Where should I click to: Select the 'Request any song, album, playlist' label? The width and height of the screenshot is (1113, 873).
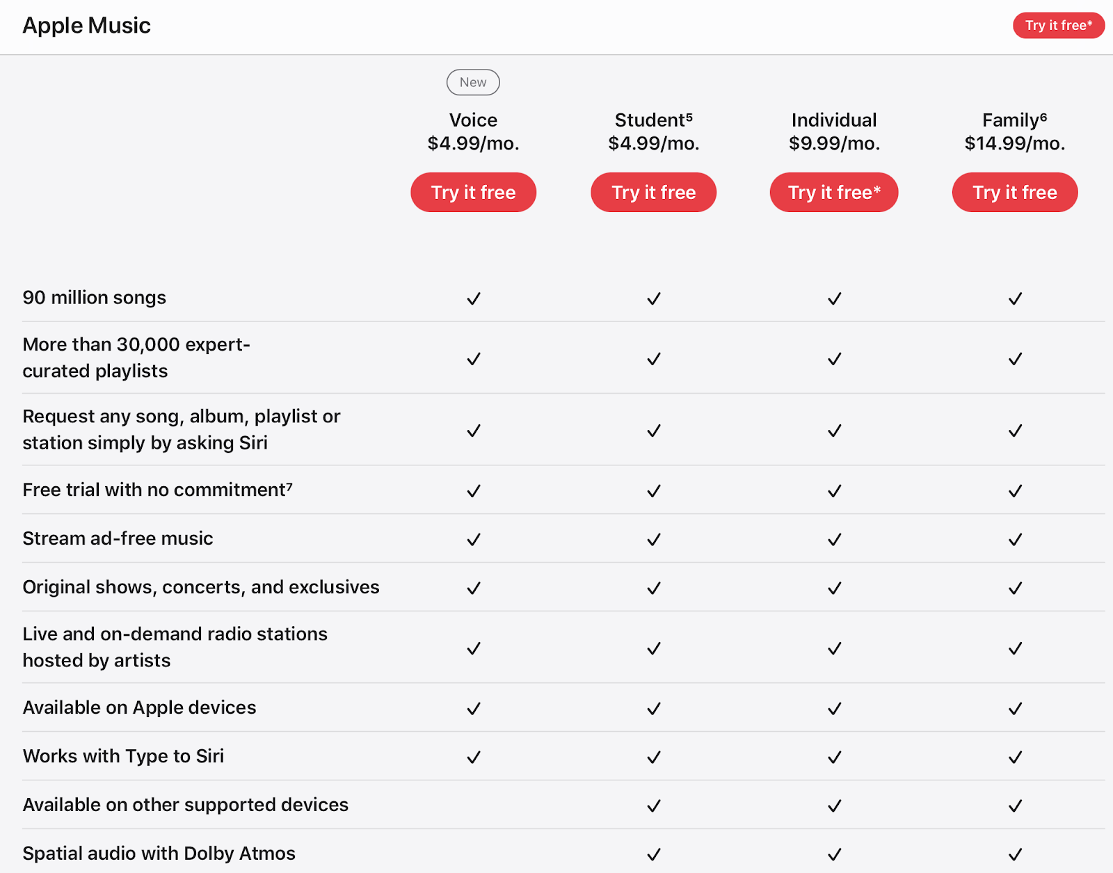(182, 429)
